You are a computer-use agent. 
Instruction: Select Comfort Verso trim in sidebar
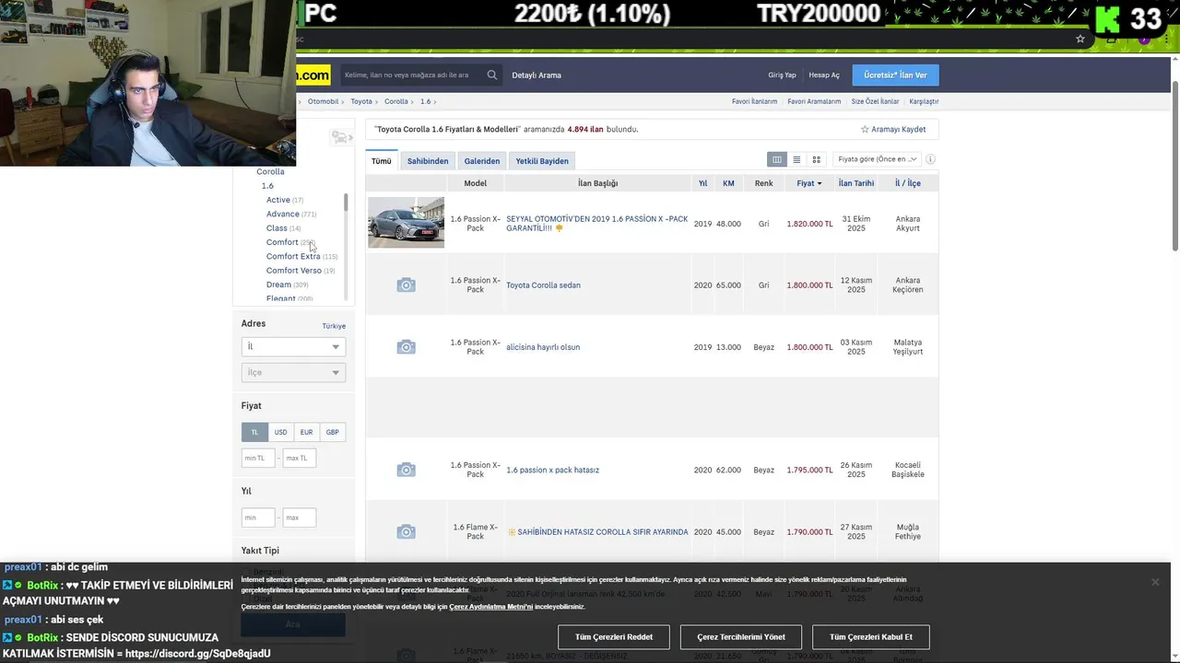[x=293, y=271]
